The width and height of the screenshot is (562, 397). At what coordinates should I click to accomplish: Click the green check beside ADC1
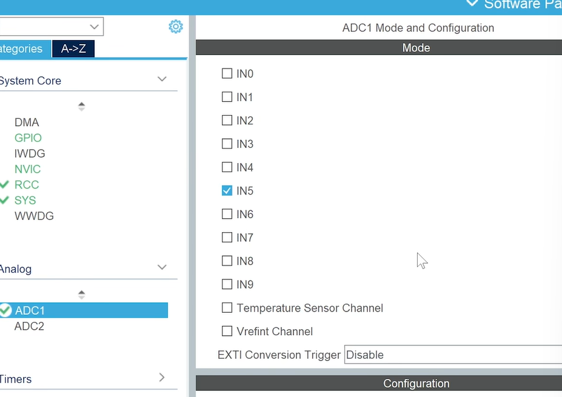click(x=5, y=310)
